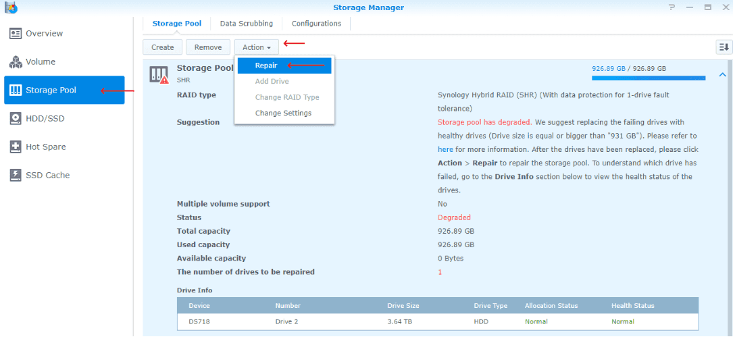This screenshot has width=733, height=341.
Task: Click the Overview sidebar icon
Action: pos(16,34)
